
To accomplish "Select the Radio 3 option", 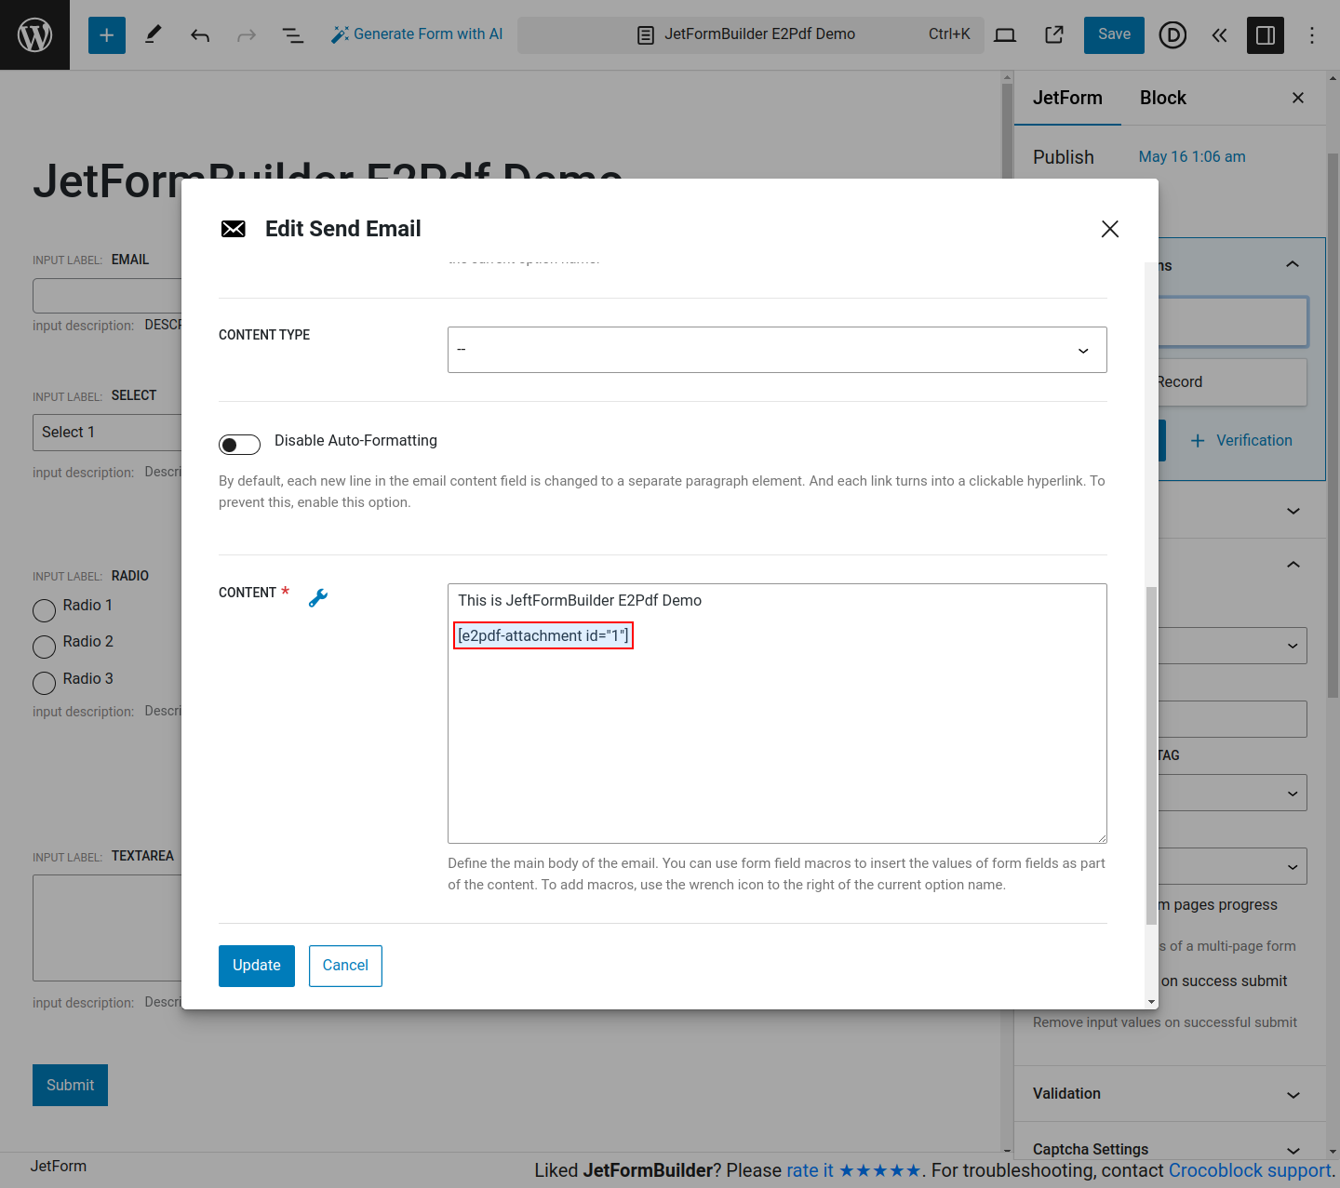I will [45, 683].
